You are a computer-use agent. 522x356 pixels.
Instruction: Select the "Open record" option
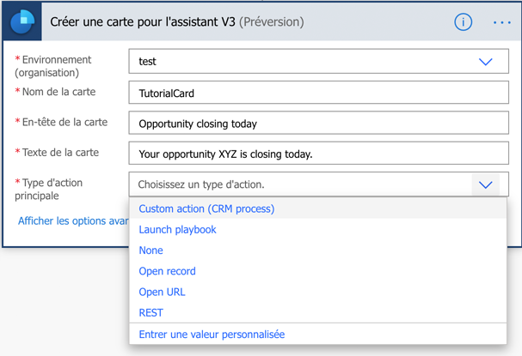coord(168,271)
